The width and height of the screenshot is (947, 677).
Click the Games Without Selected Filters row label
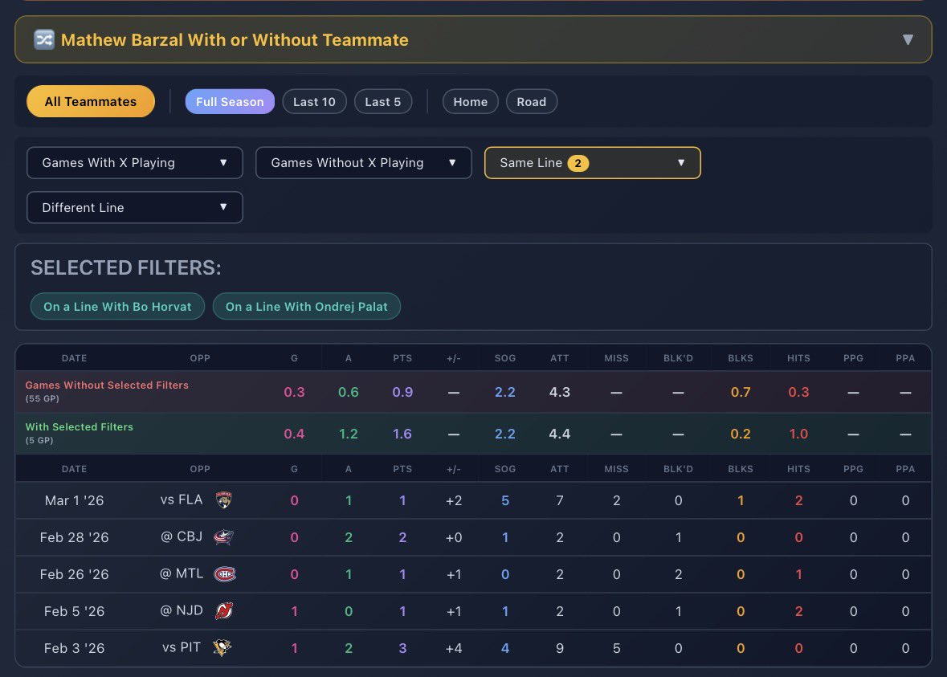[107, 385]
